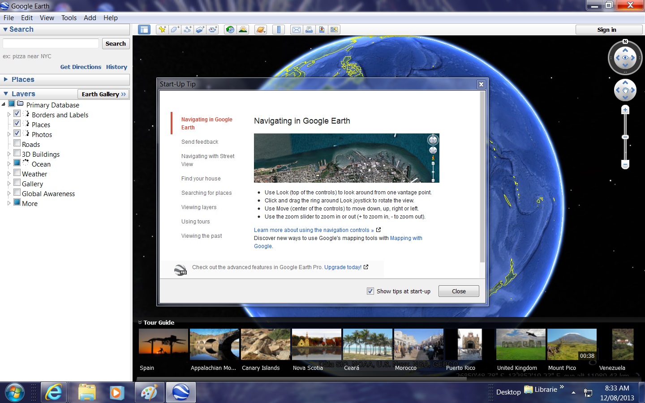Open the Tools menu

[69, 18]
